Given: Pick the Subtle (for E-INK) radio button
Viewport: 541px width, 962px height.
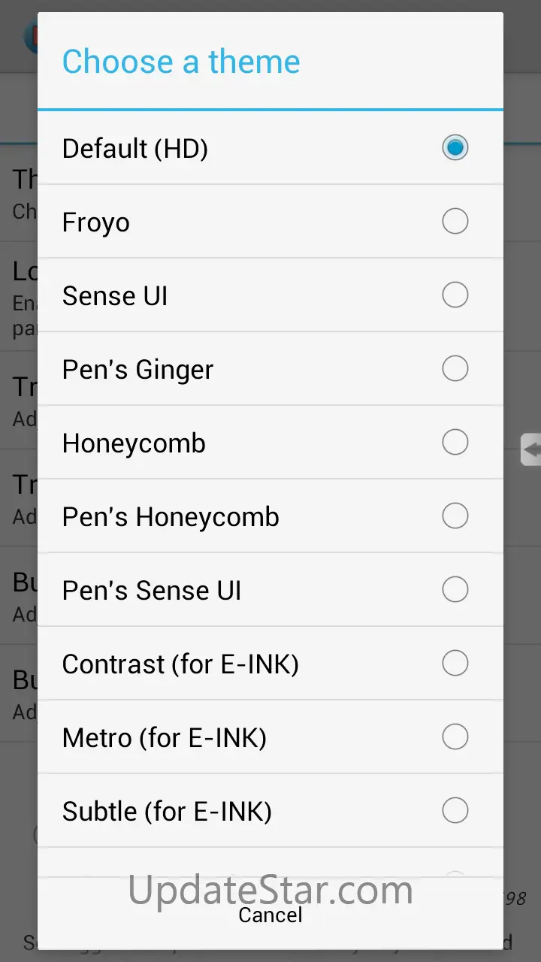Looking at the screenshot, I should pyautogui.click(x=455, y=810).
